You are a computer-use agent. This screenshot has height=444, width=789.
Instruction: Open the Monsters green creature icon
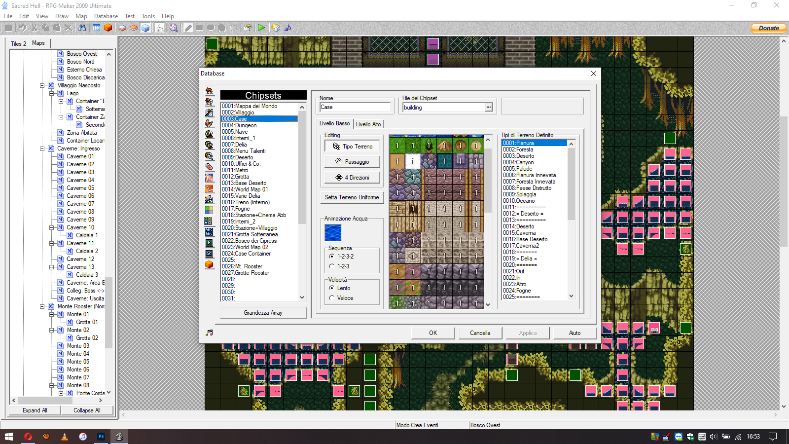coord(209,134)
